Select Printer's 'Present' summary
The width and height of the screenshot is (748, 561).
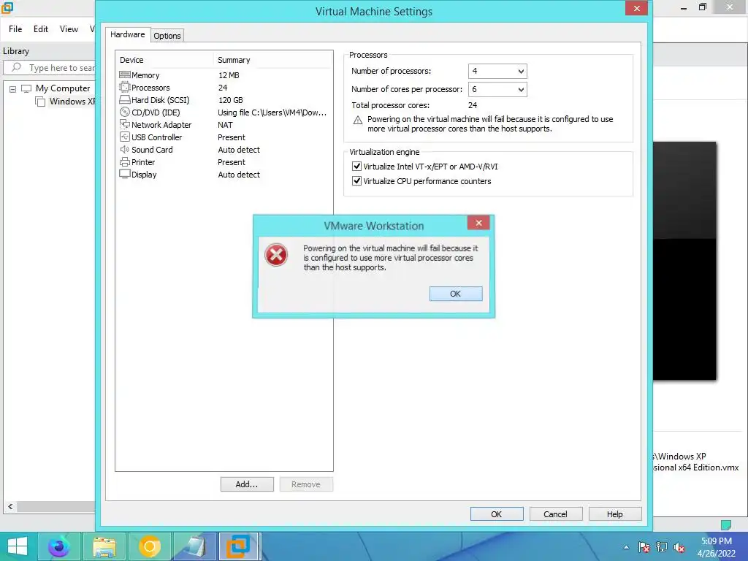coord(232,161)
